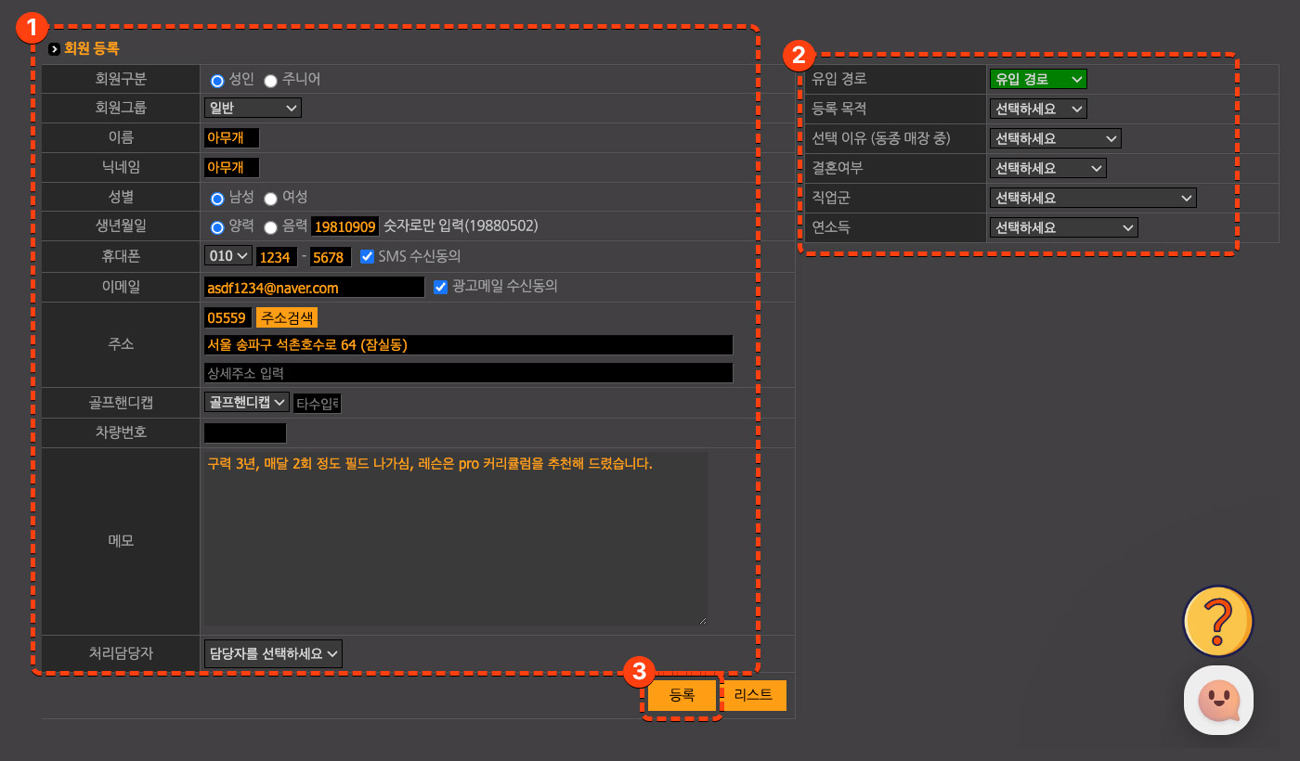The width and height of the screenshot is (1300, 761).
Task: Toggle the SMS 수신동의 checkbox
Action: (368, 257)
